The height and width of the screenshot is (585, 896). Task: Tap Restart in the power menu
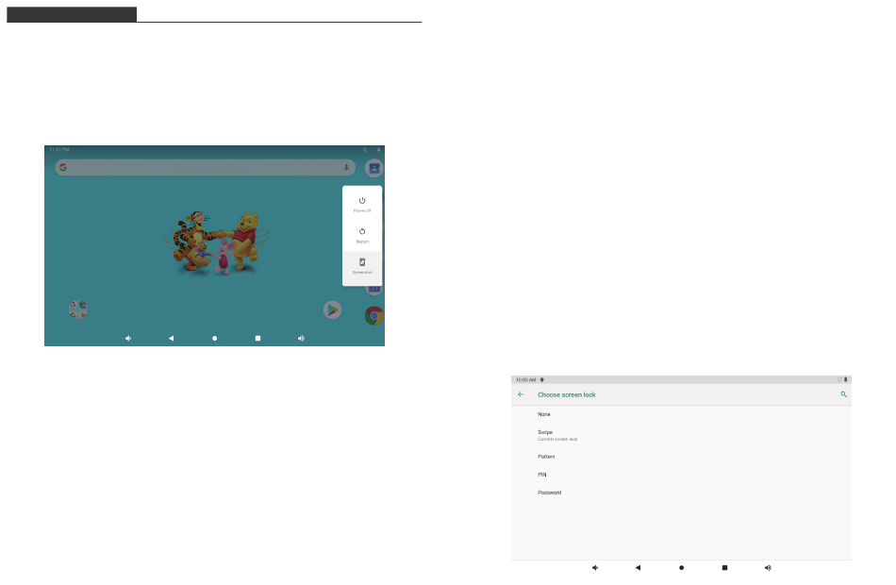362,235
